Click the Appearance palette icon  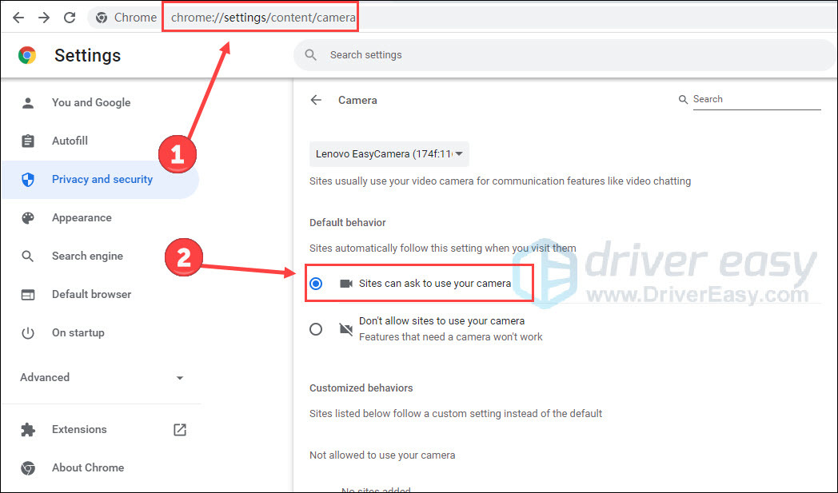coord(29,217)
